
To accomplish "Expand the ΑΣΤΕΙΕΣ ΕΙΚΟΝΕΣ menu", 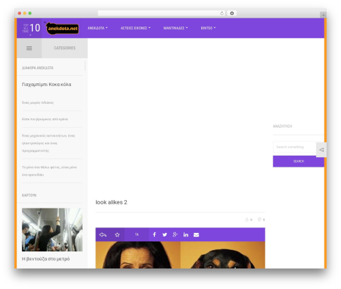I will (x=136, y=28).
